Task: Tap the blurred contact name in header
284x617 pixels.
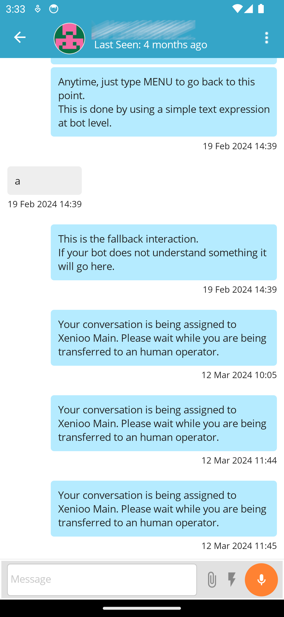Action: (x=143, y=29)
